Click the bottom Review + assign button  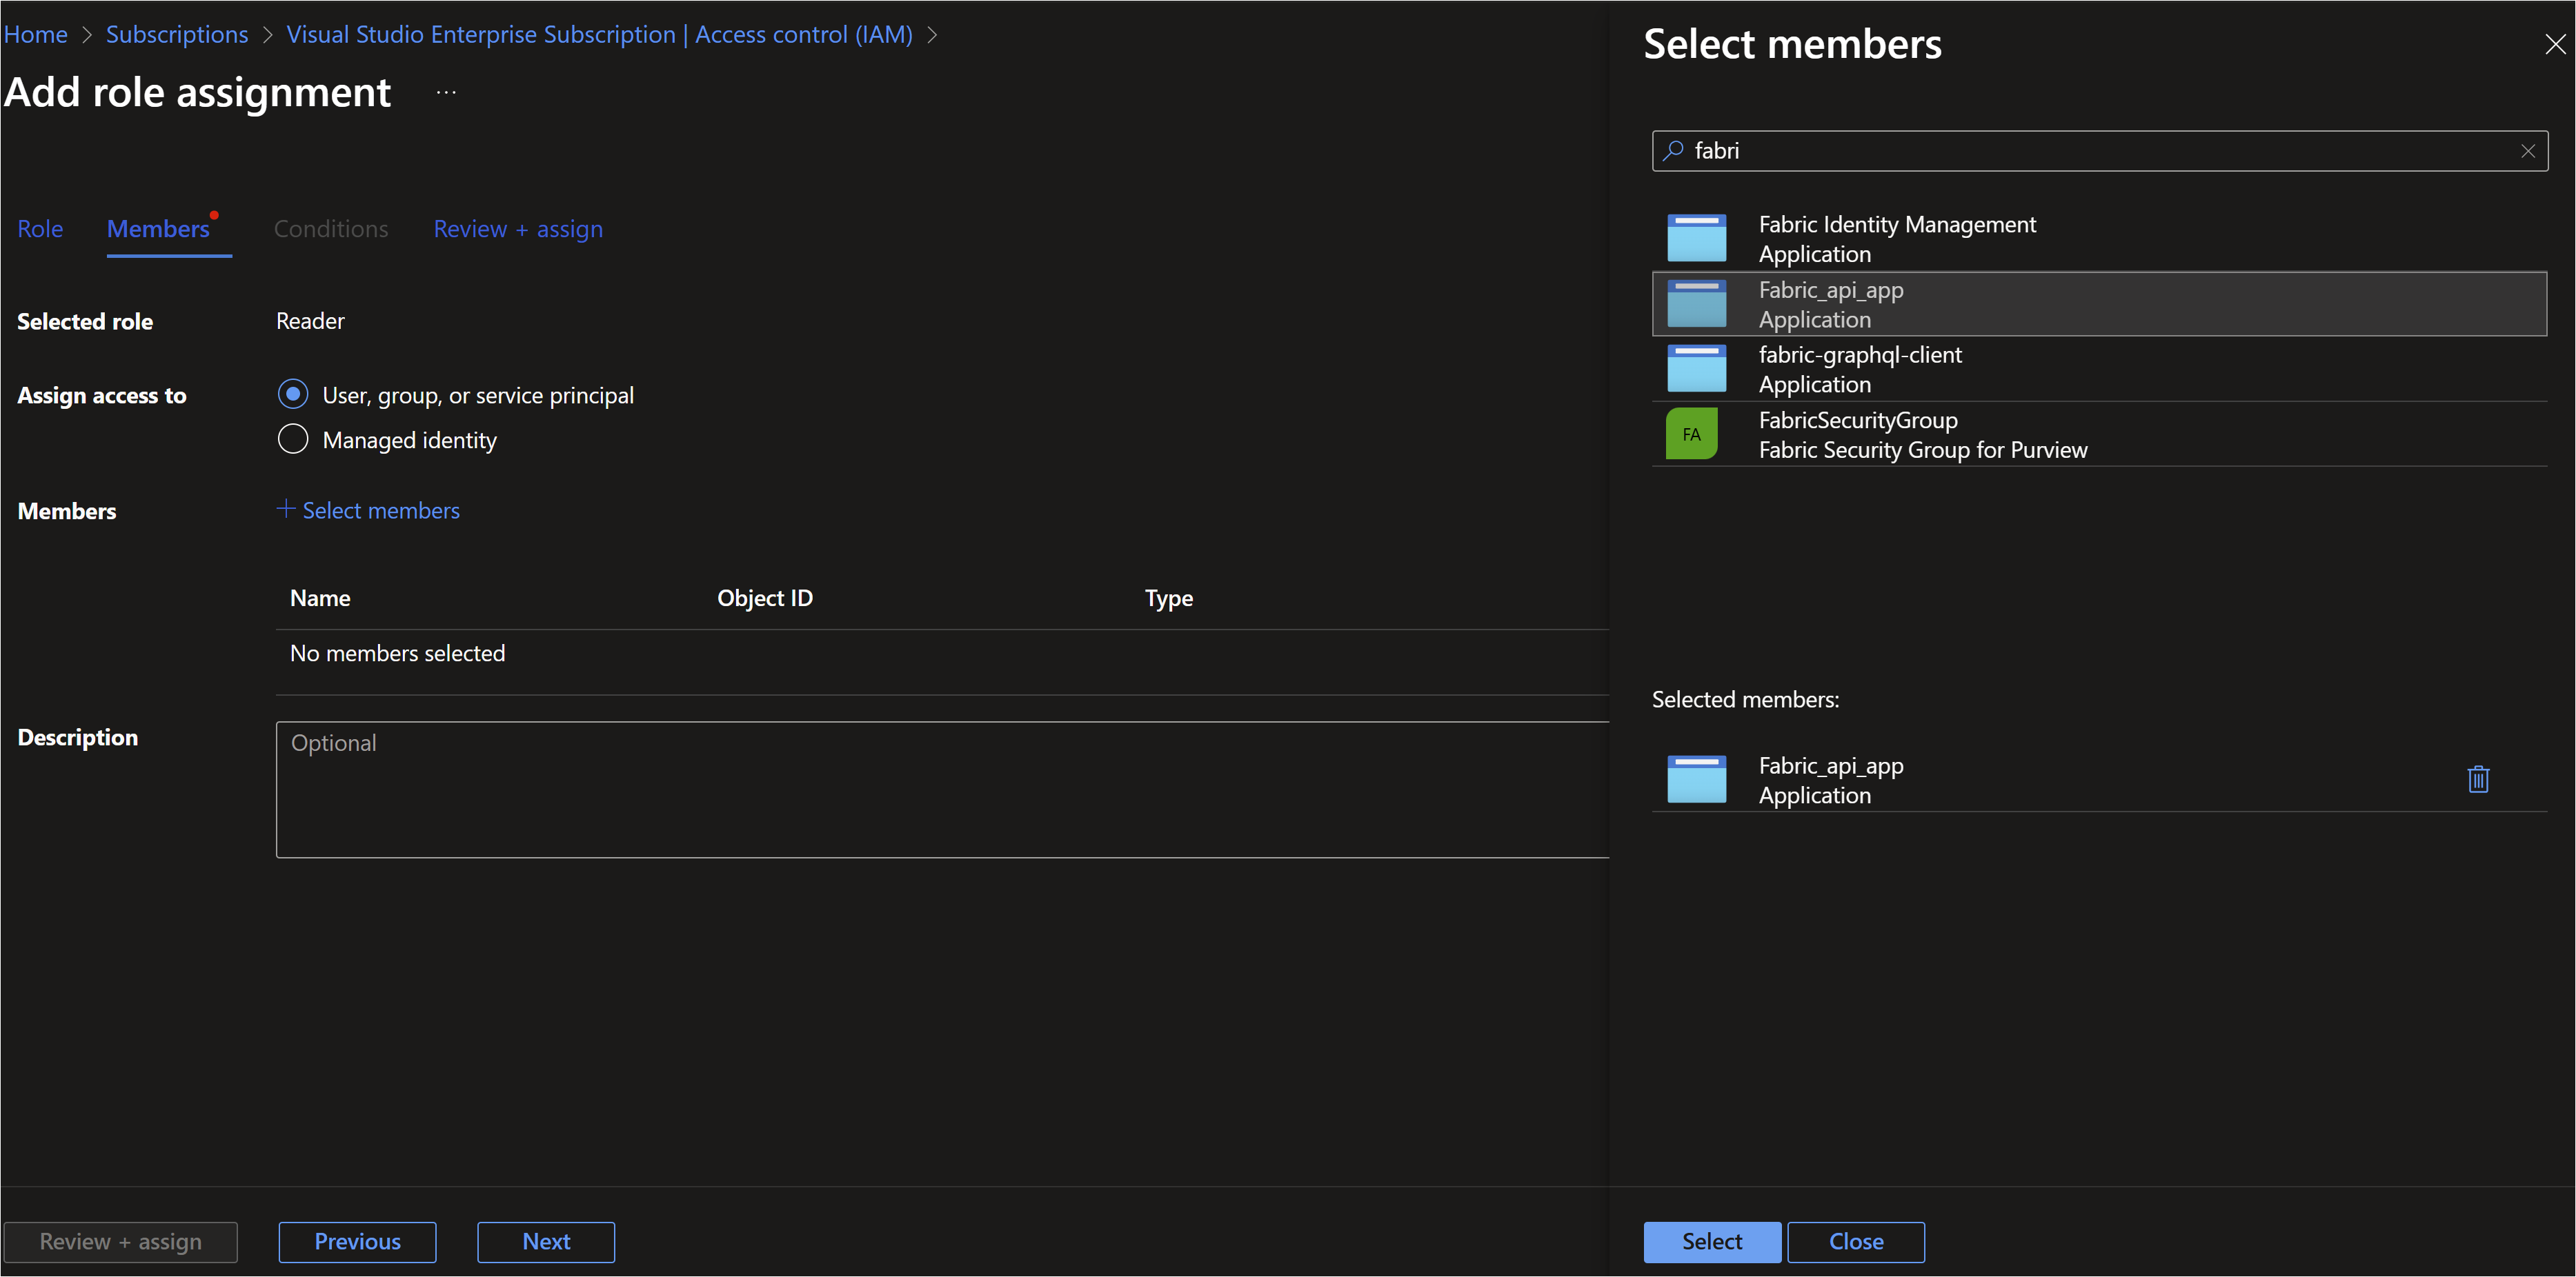click(121, 1242)
